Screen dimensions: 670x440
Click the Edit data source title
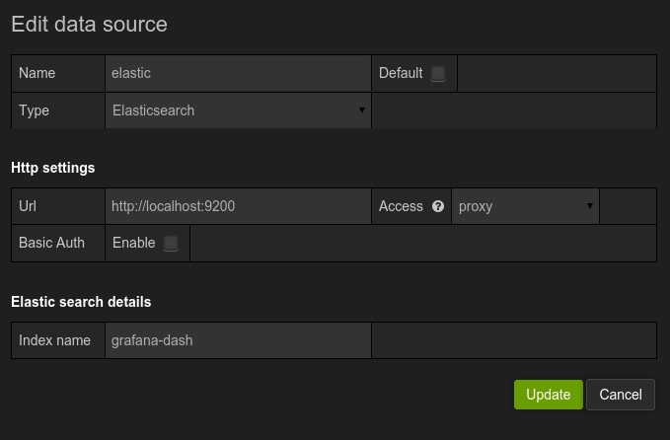click(x=89, y=25)
